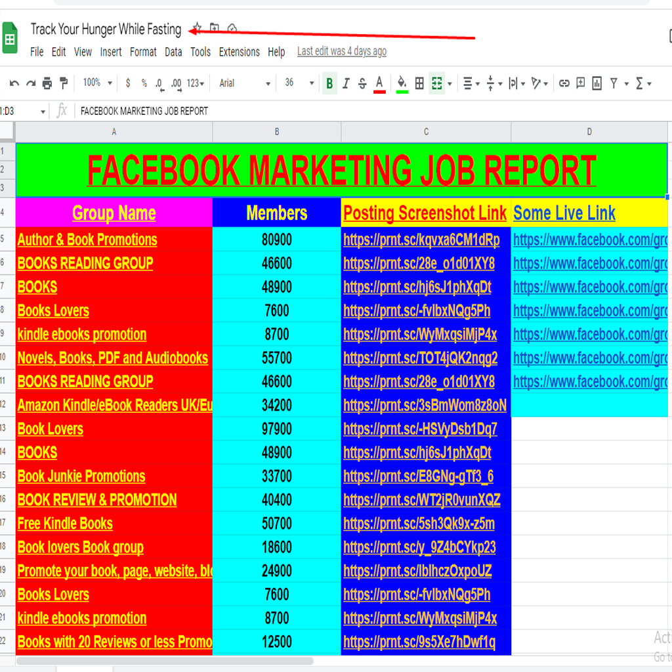The image size is (672, 672).
Task: Open the name box dropdown arrow
Action: click(x=43, y=112)
